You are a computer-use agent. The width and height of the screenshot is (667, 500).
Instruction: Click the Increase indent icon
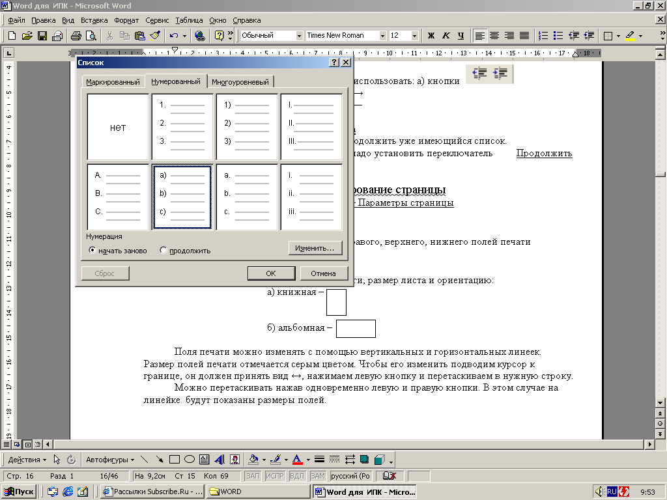(589, 36)
